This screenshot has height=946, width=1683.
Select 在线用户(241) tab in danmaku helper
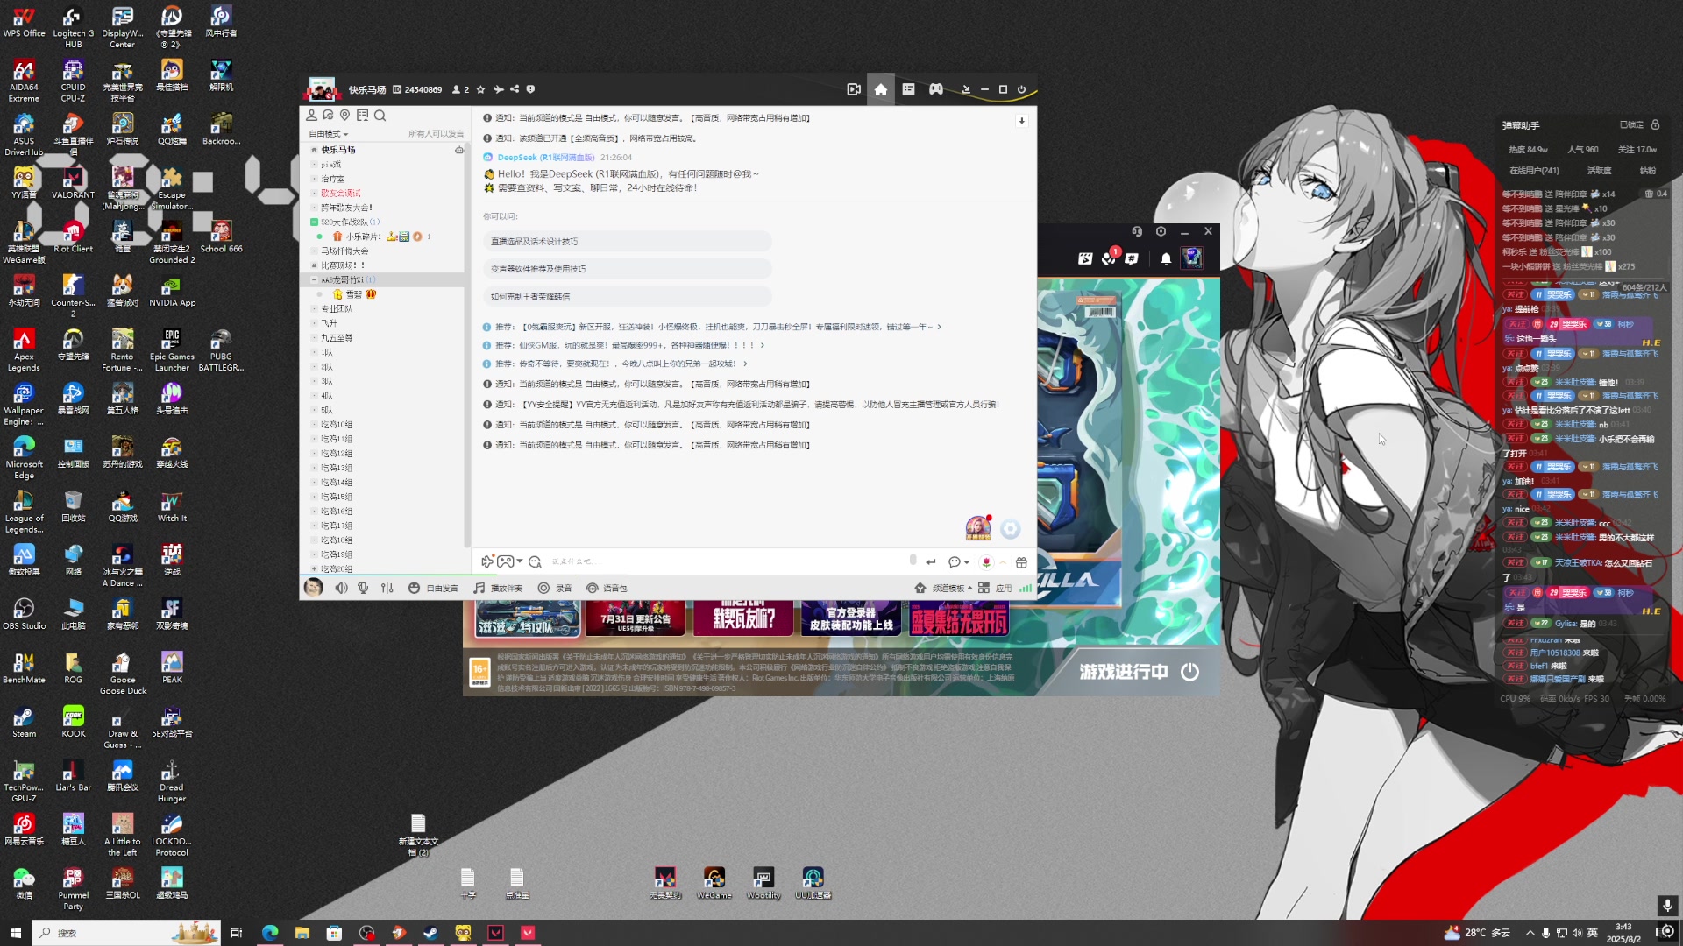coord(1534,171)
